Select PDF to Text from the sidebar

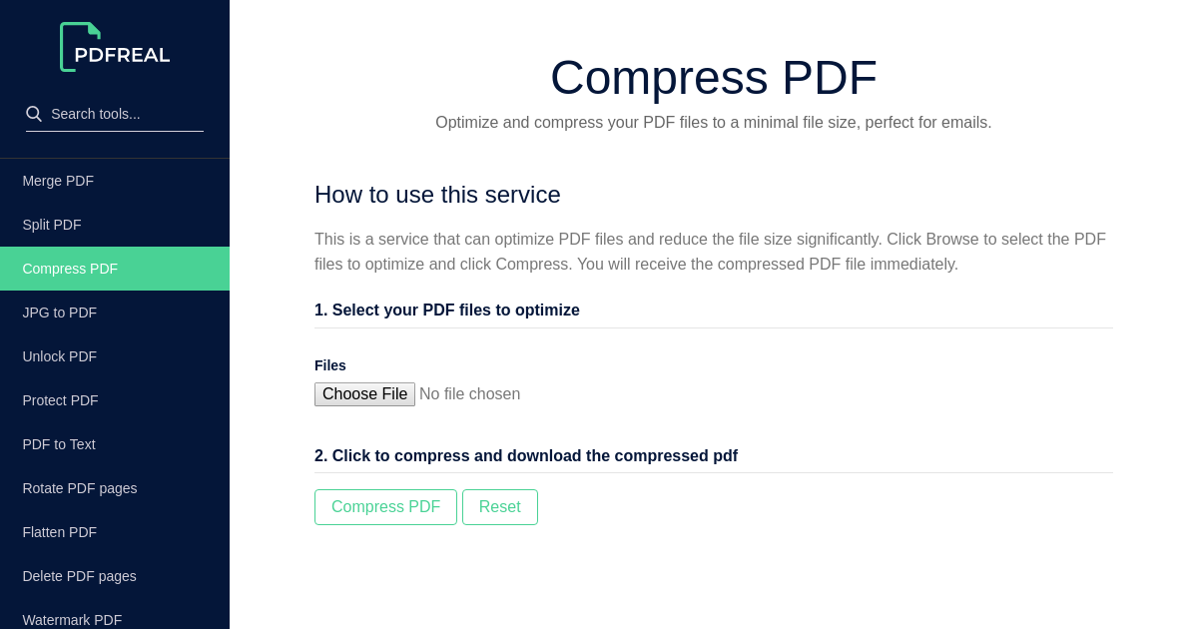click(x=58, y=444)
